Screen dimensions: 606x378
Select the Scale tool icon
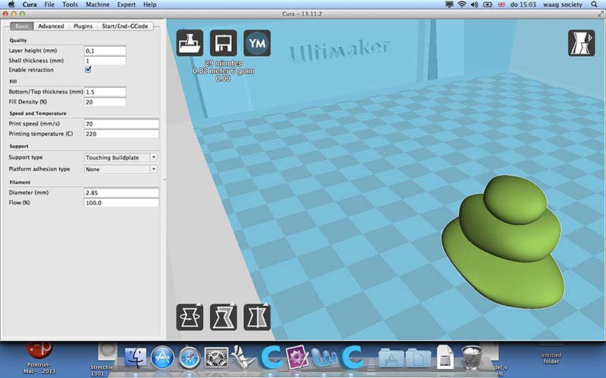coord(223,317)
